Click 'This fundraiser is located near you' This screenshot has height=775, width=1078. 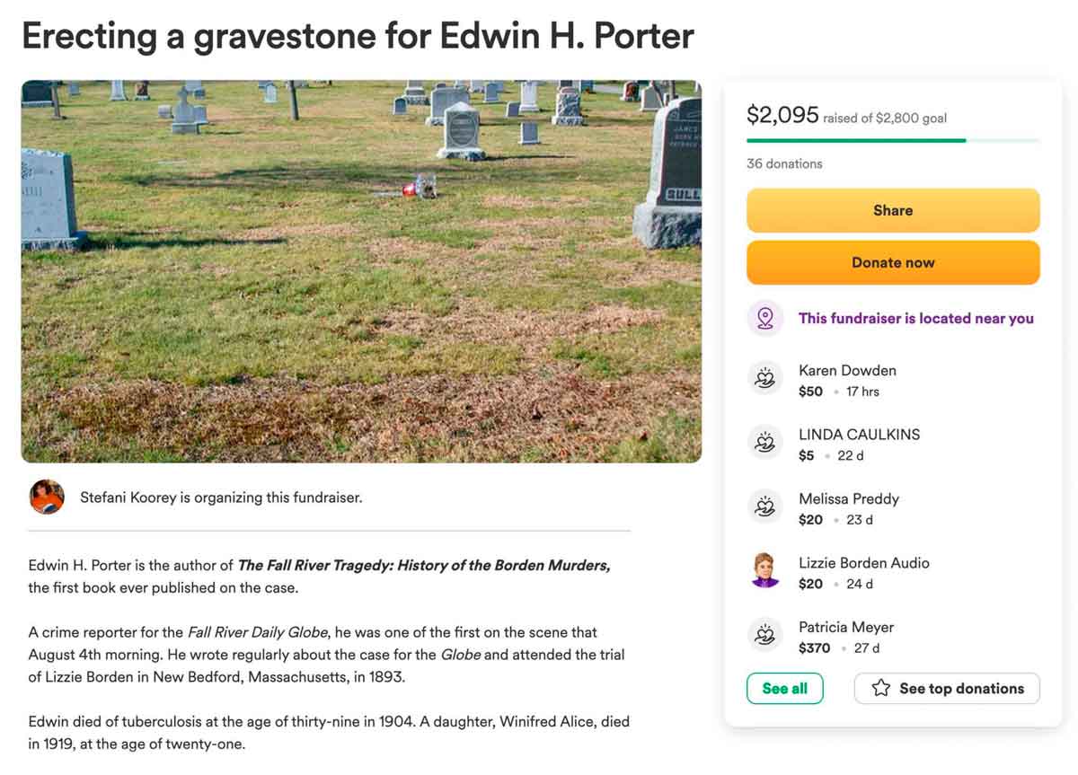[915, 319]
